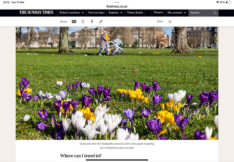Tap thetimes.co.uk address bar
This screenshot has width=234, height=162.
117,6
